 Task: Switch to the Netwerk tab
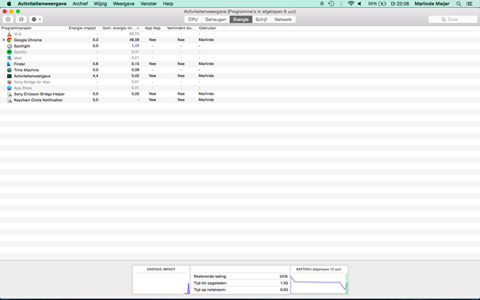(283, 20)
